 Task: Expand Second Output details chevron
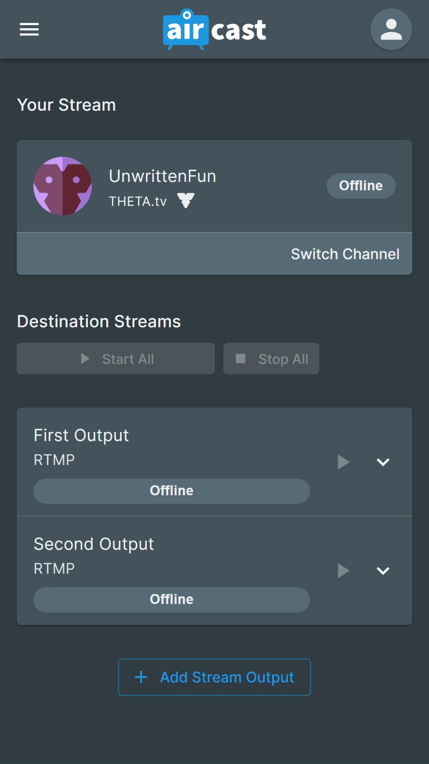[x=383, y=571]
